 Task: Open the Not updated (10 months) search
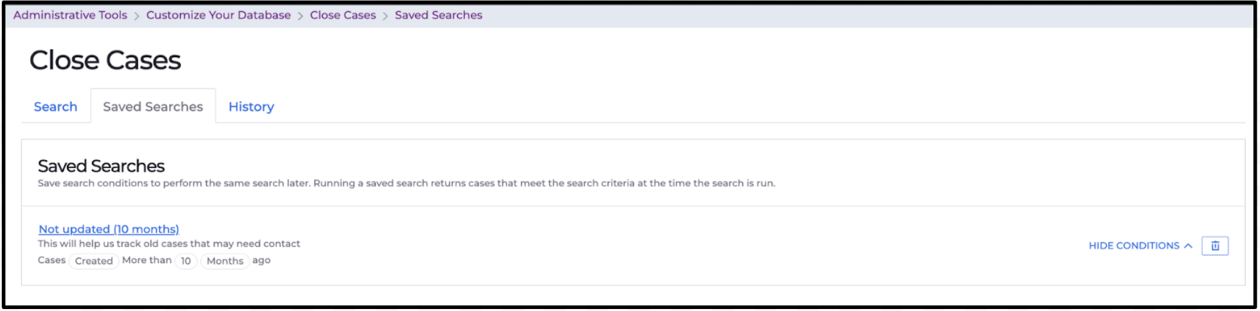click(109, 229)
